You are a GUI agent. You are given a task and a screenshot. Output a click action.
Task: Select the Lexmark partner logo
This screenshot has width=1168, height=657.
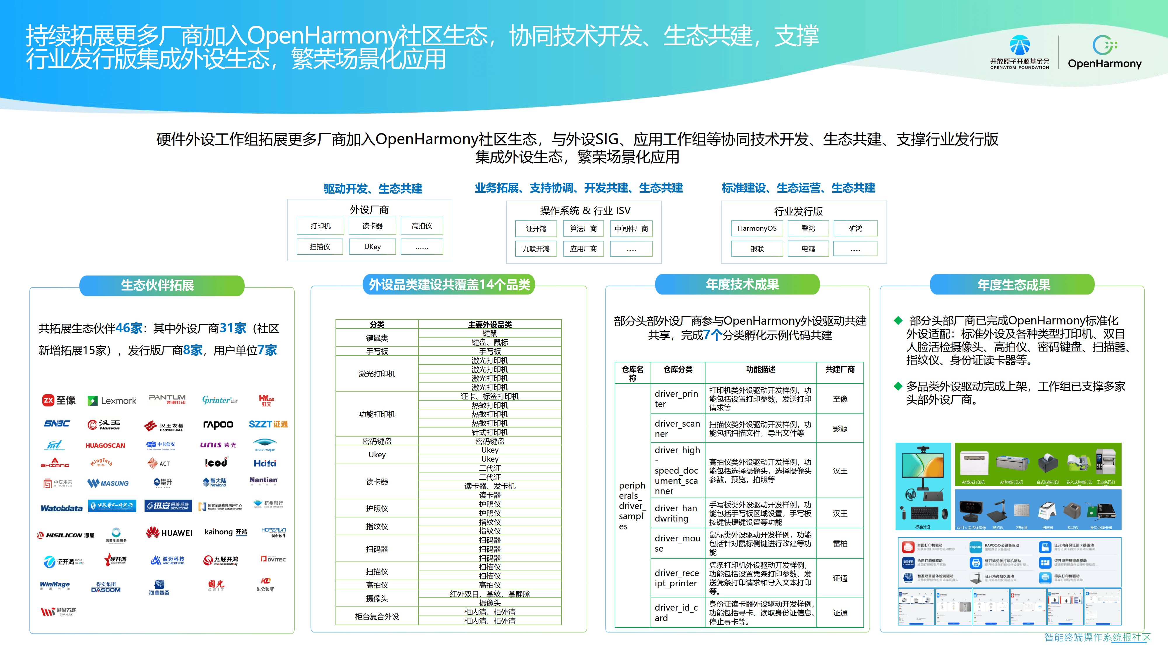(x=112, y=400)
